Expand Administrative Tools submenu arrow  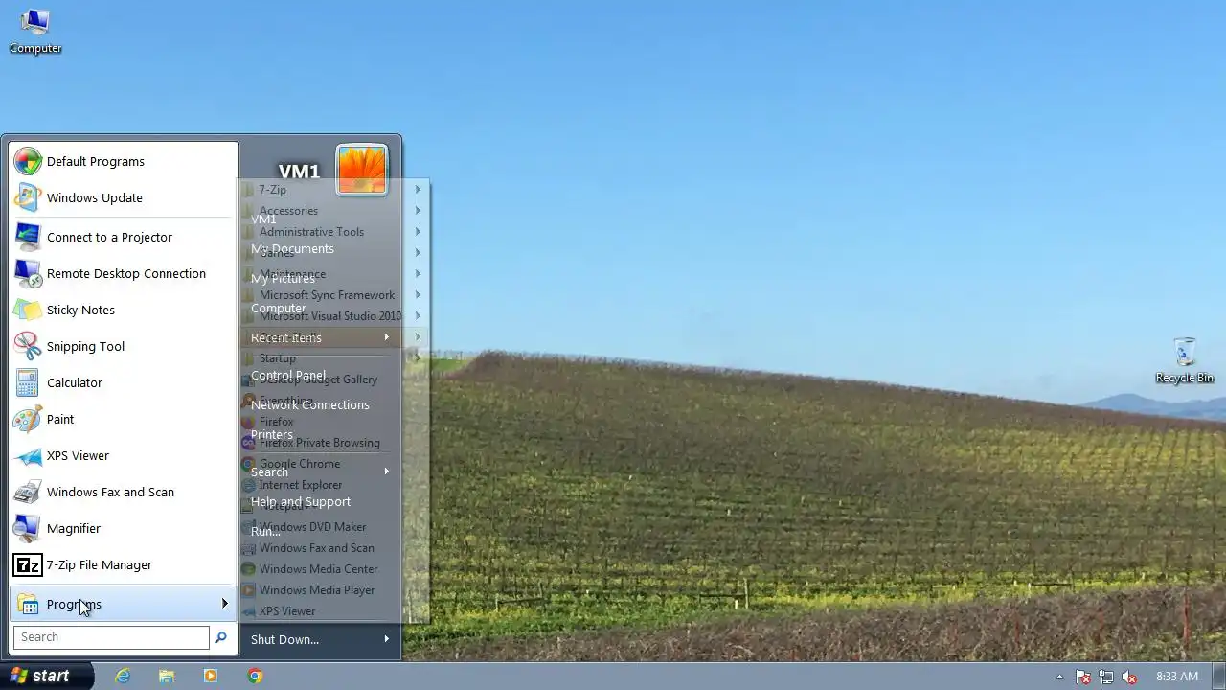pyautogui.click(x=418, y=232)
